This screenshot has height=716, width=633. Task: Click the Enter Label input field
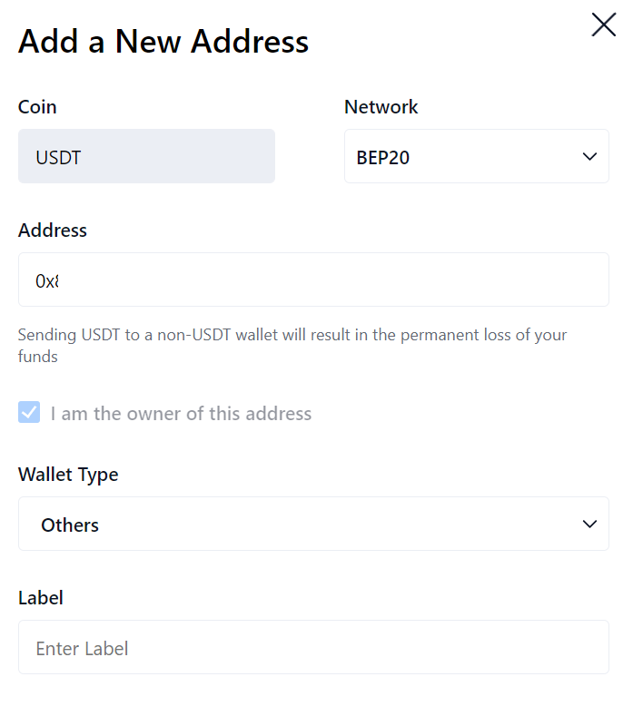tap(313, 647)
